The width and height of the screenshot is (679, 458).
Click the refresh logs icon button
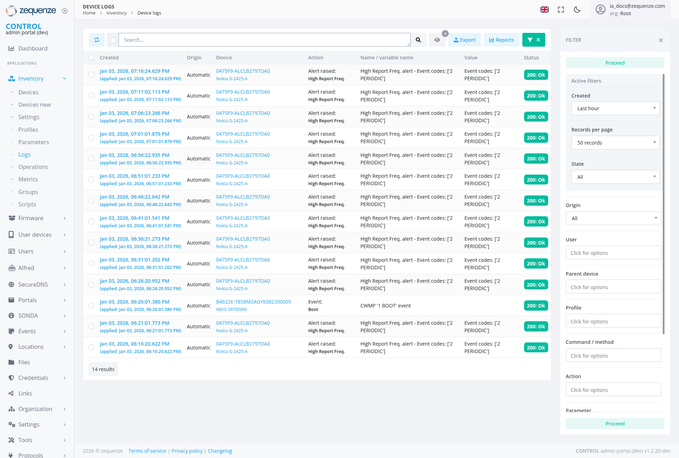pos(97,40)
